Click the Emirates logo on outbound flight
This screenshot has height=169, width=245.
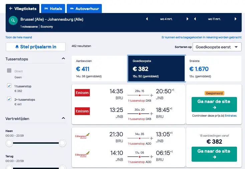[82, 93]
